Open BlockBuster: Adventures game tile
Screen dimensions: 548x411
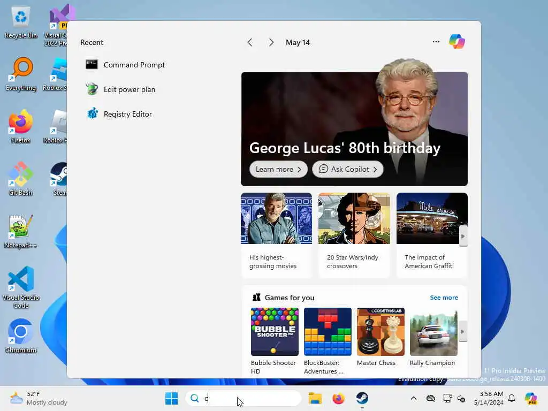point(328,341)
